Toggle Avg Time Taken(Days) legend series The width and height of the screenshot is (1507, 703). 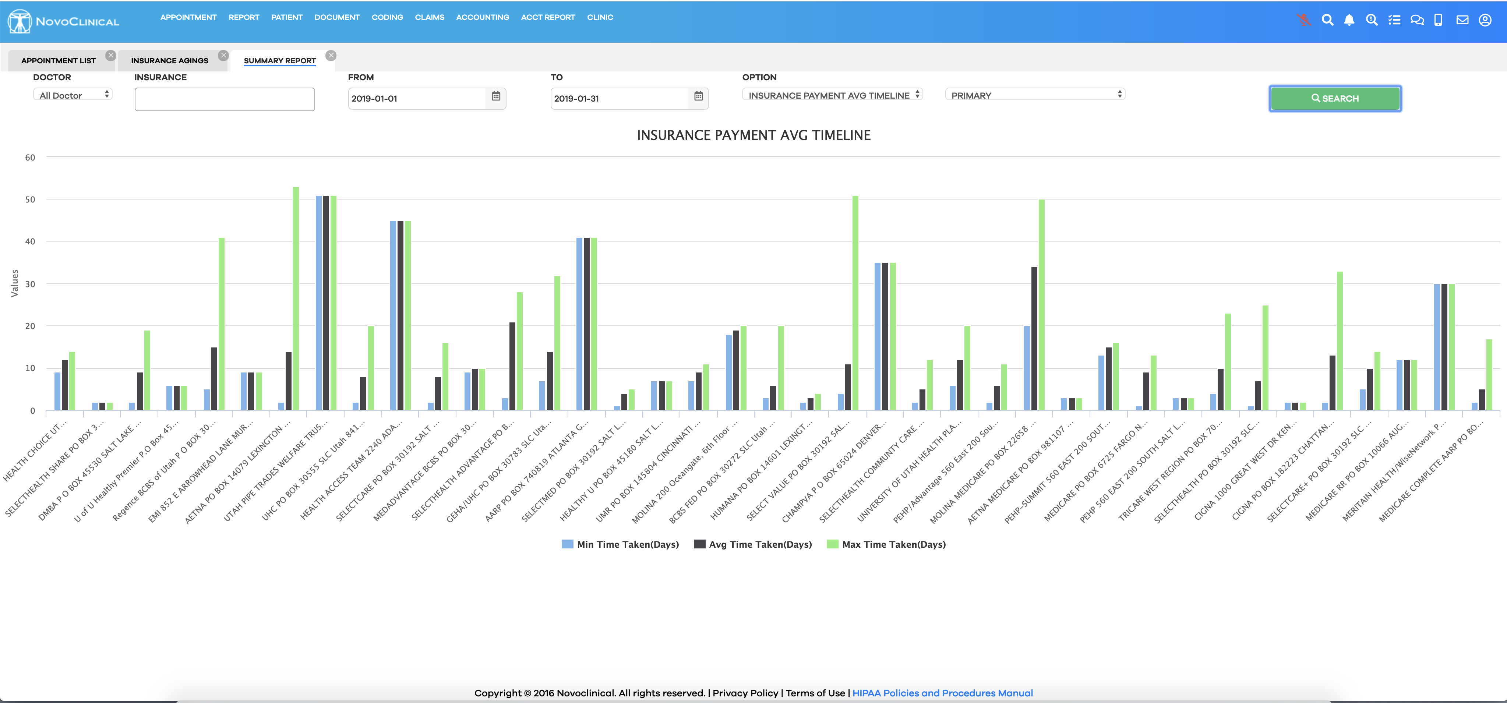click(x=753, y=544)
